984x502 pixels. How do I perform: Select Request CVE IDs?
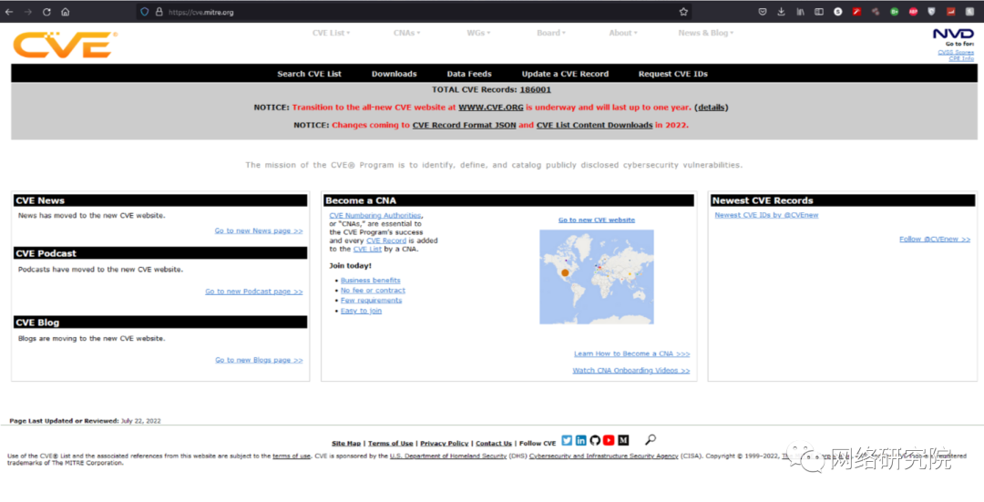[672, 74]
